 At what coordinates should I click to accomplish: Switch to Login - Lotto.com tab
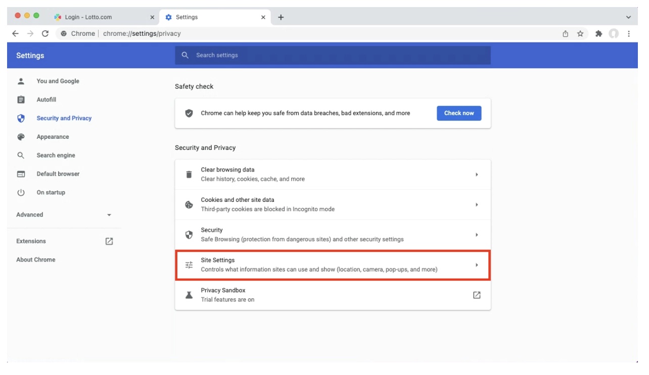(x=104, y=17)
